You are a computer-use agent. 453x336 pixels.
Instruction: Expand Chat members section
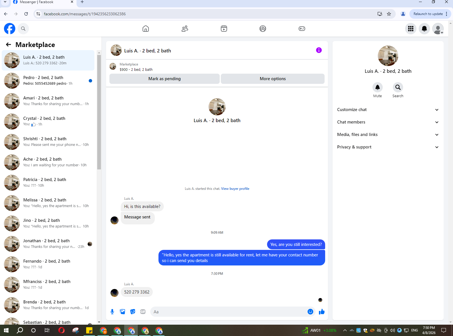coord(388,122)
